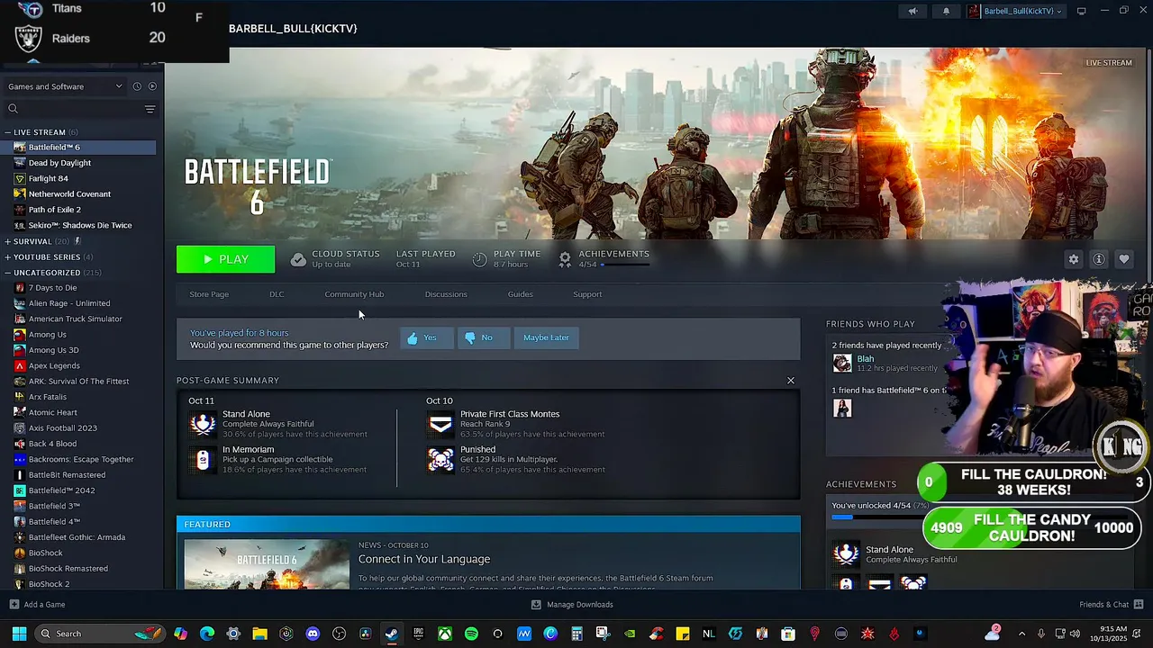
Task: Click Maybe Later button
Action: tap(546, 337)
